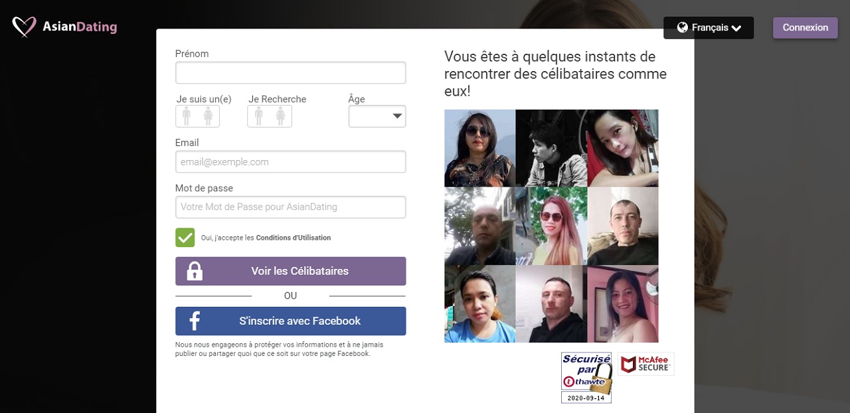Select male icon under Je suis un(e)

(187, 116)
